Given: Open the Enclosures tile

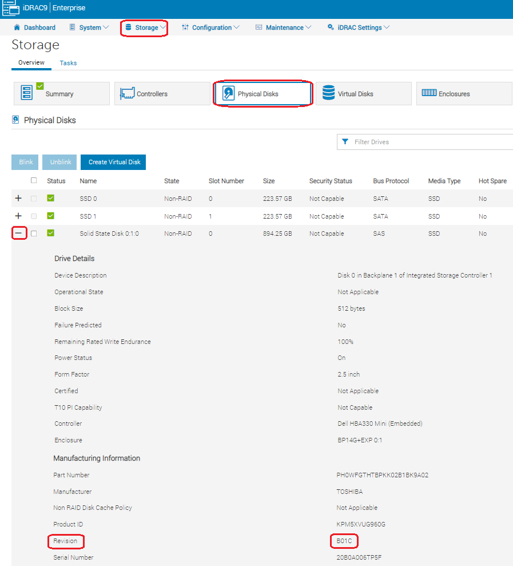Looking at the screenshot, I should [464, 93].
